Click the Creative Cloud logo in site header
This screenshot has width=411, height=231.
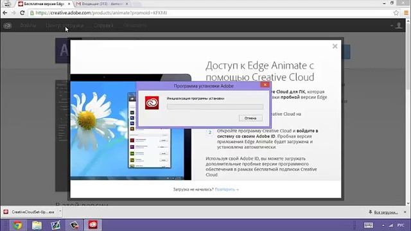[x=7, y=26]
